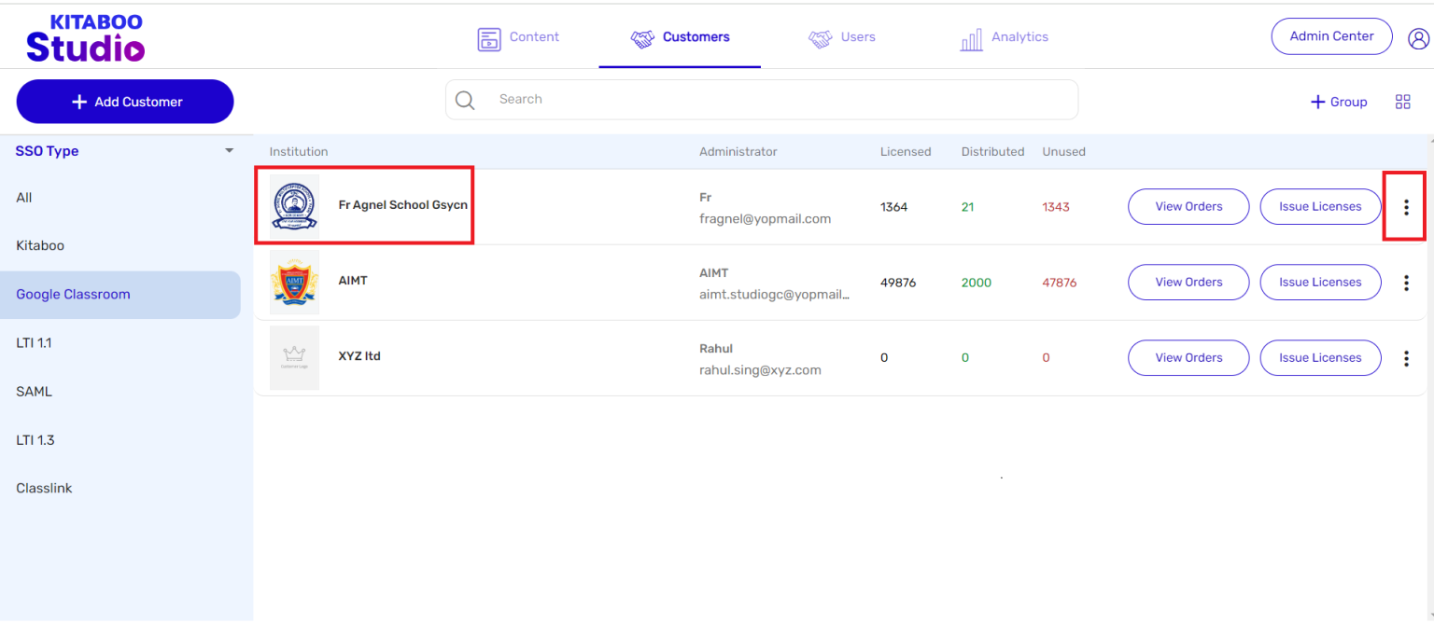This screenshot has height=623, width=1434.
Task: Focus the Search input field
Action: (762, 100)
